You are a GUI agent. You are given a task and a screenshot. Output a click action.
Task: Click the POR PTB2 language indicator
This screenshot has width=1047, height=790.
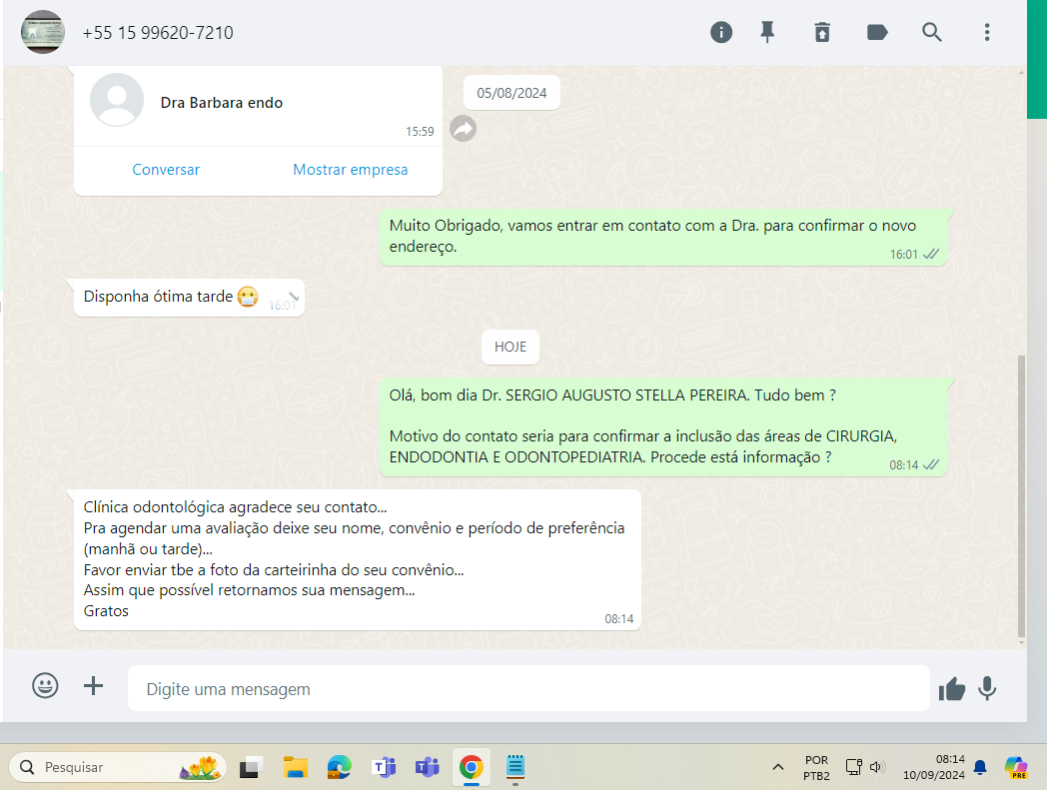[816, 768]
